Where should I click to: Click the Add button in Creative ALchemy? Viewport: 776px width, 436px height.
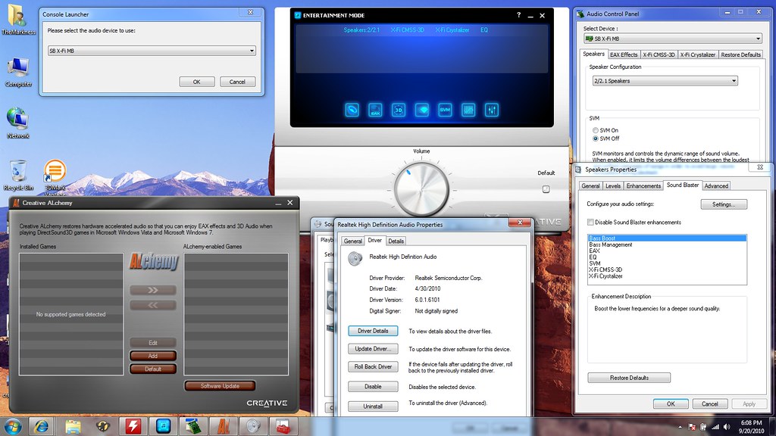[153, 356]
